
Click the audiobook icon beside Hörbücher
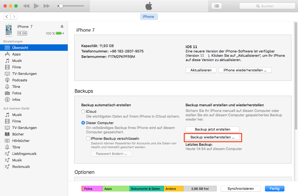[7, 141]
